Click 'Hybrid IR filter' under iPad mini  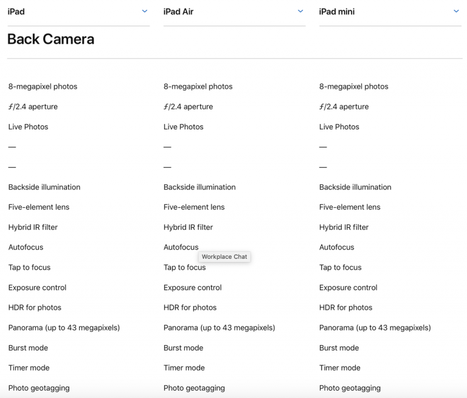[344, 227]
